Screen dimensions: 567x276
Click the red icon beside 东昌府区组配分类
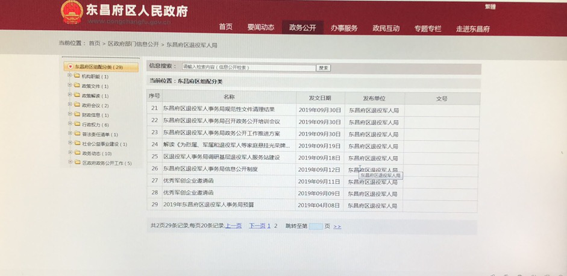(x=70, y=67)
